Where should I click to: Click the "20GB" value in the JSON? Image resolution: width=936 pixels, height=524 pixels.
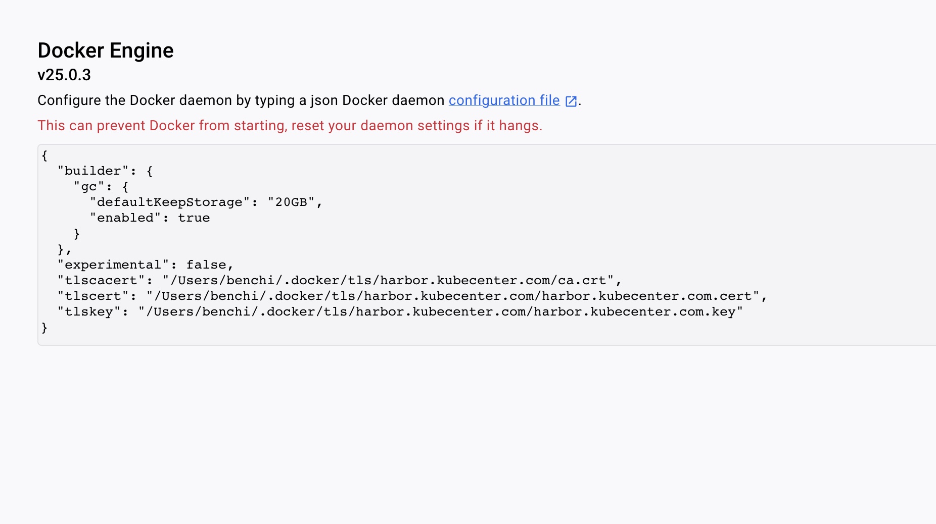pyautogui.click(x=291, y=202)
